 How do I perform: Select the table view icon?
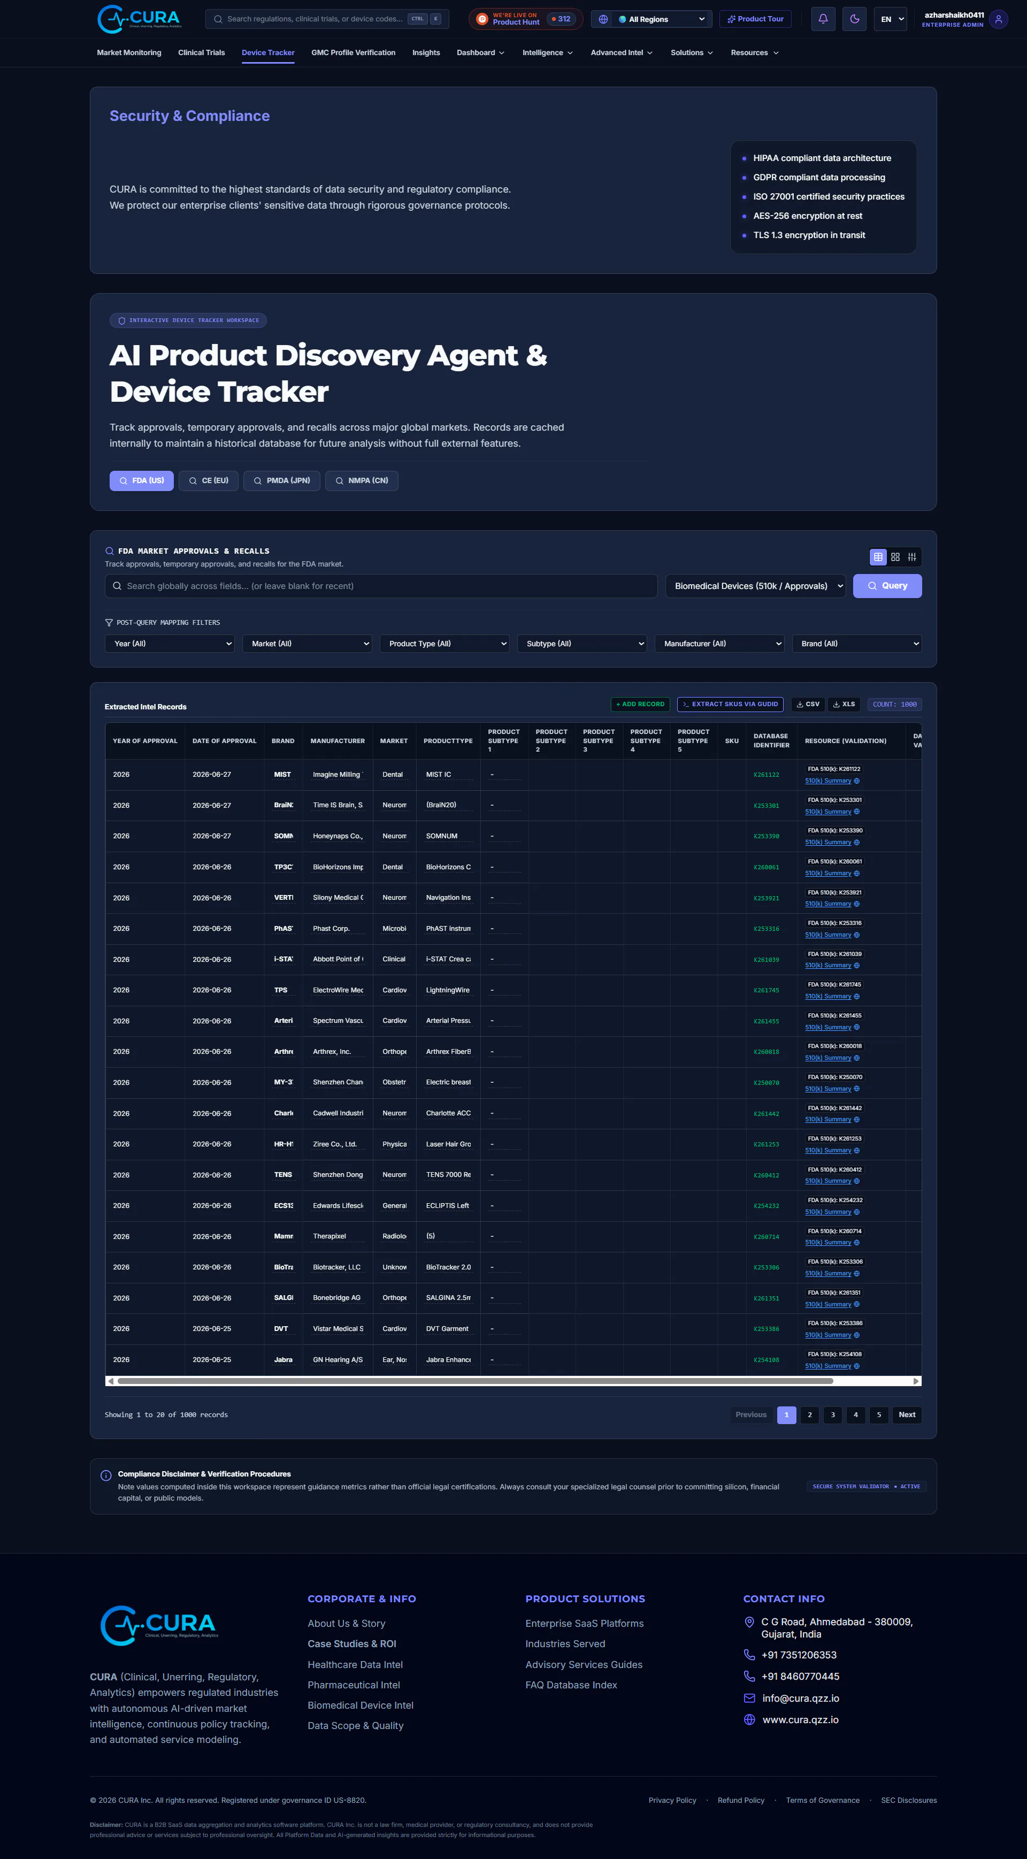878,557
